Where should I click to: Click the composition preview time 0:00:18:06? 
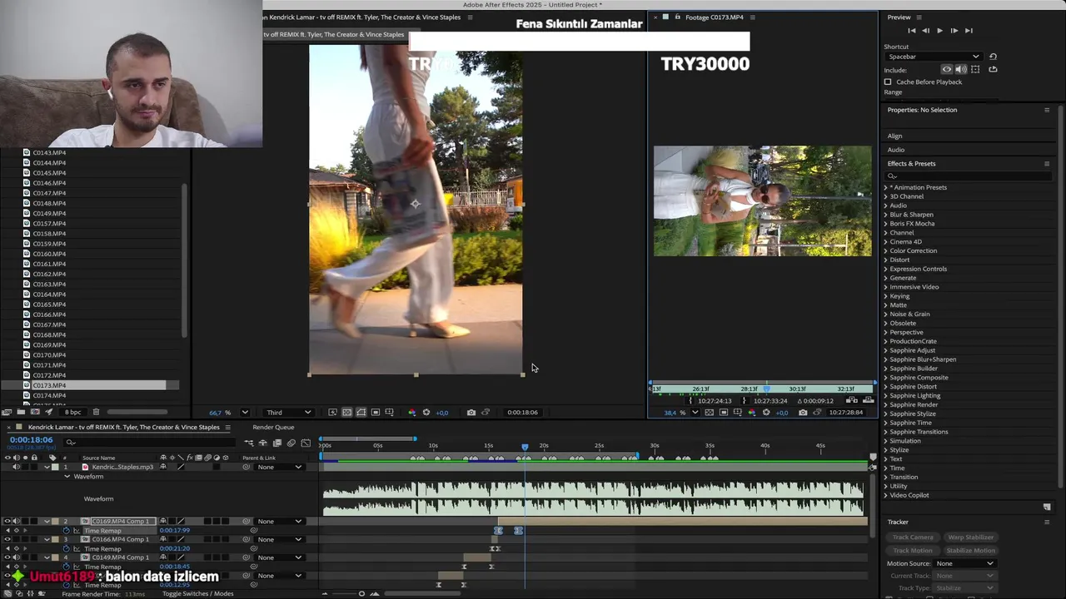522,413
